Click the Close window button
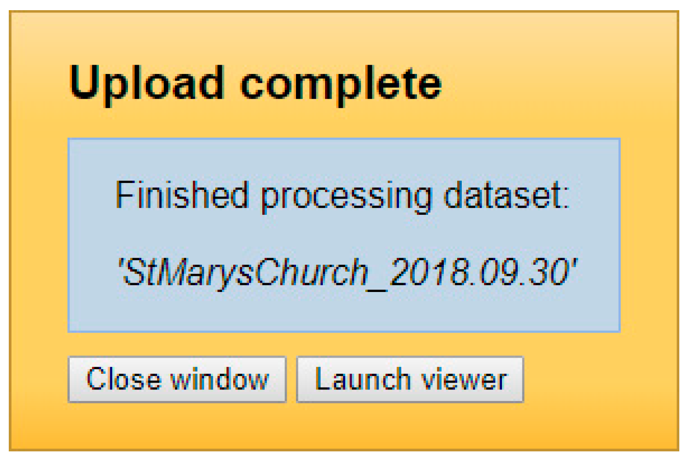The height and width of the screenshot is (462, 689). 177,379
